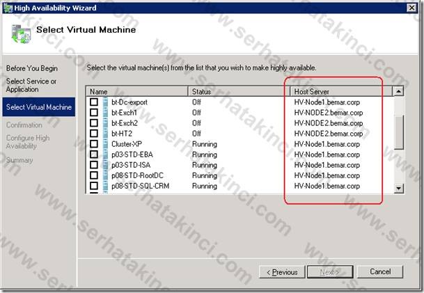The image size is (424, 293).
Task: Click host server HV-Node1.bemar.corp for Cluster-XP
Action: point(327,144)
